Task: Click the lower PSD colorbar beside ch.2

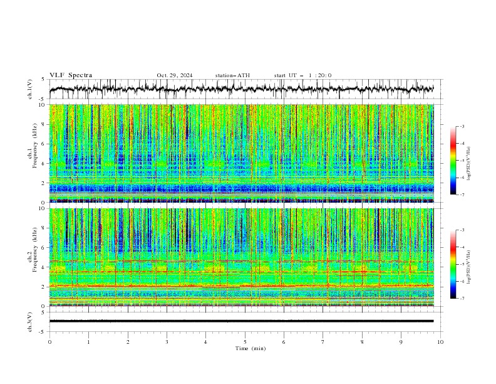Action: [453, 264]
